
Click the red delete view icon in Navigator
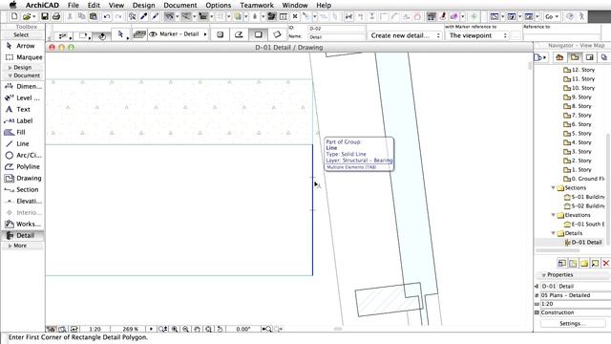coord(606,264)
